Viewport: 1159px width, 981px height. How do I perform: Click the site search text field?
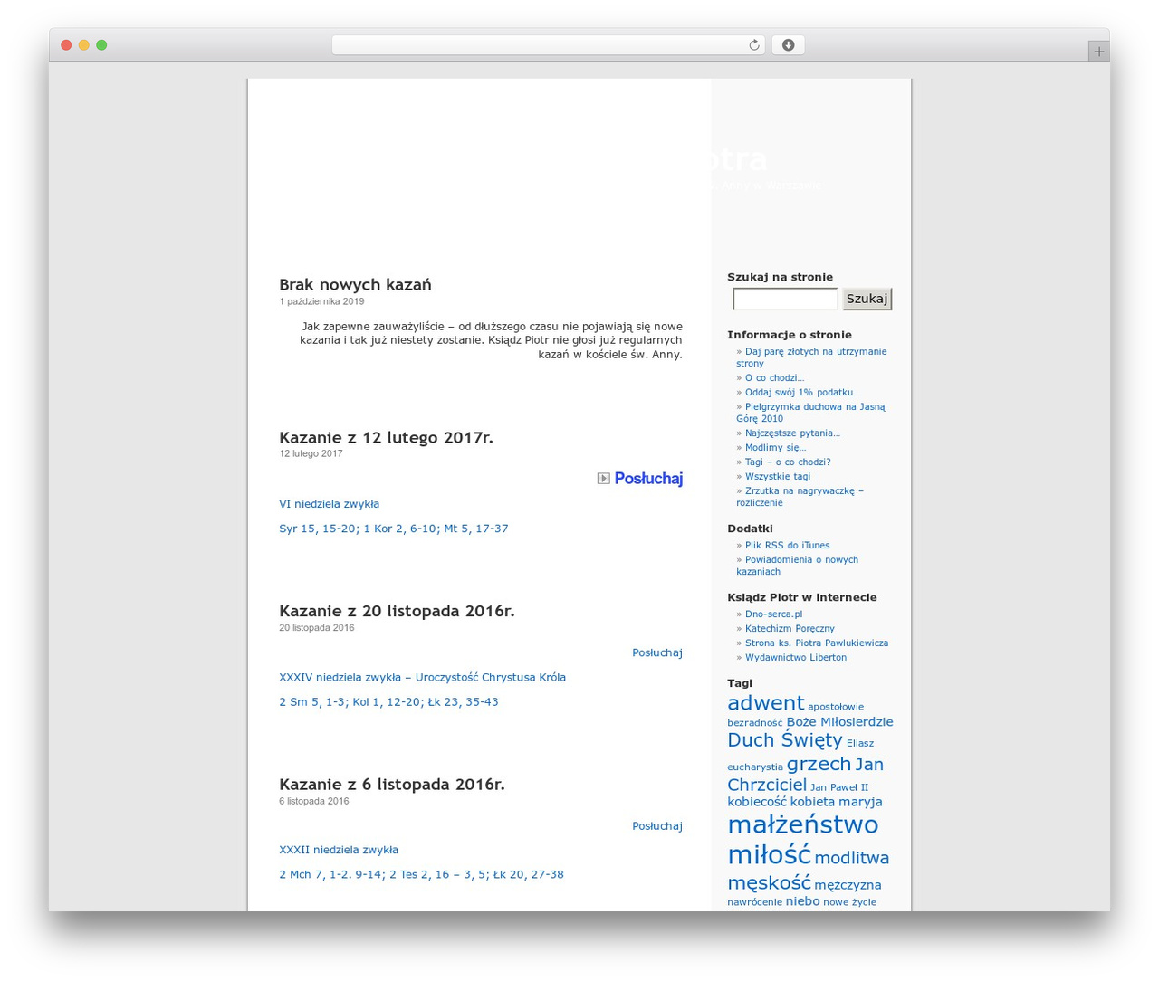point(785,299)
